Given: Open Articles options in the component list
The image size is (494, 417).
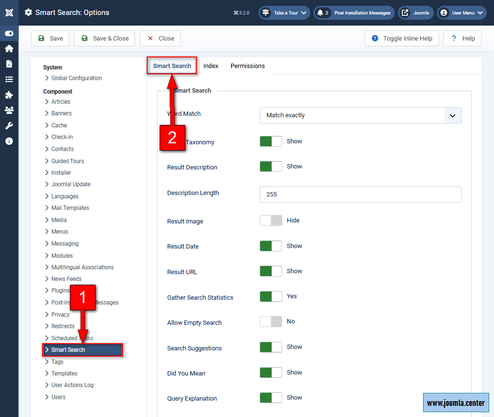Looking at the screenshot, I should [60, 102].
